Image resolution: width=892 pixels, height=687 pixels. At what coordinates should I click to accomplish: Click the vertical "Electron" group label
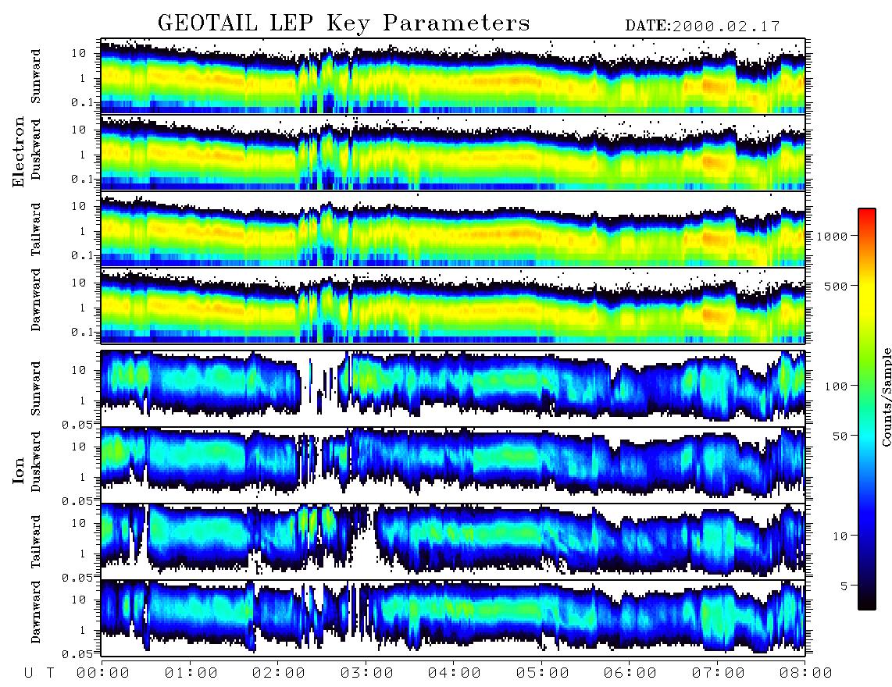coord(19,152)
